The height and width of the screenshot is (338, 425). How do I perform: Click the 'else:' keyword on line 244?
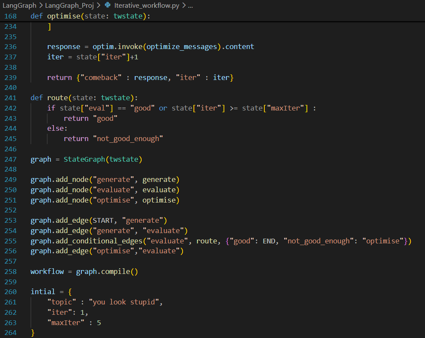click(x=57, y=128)
